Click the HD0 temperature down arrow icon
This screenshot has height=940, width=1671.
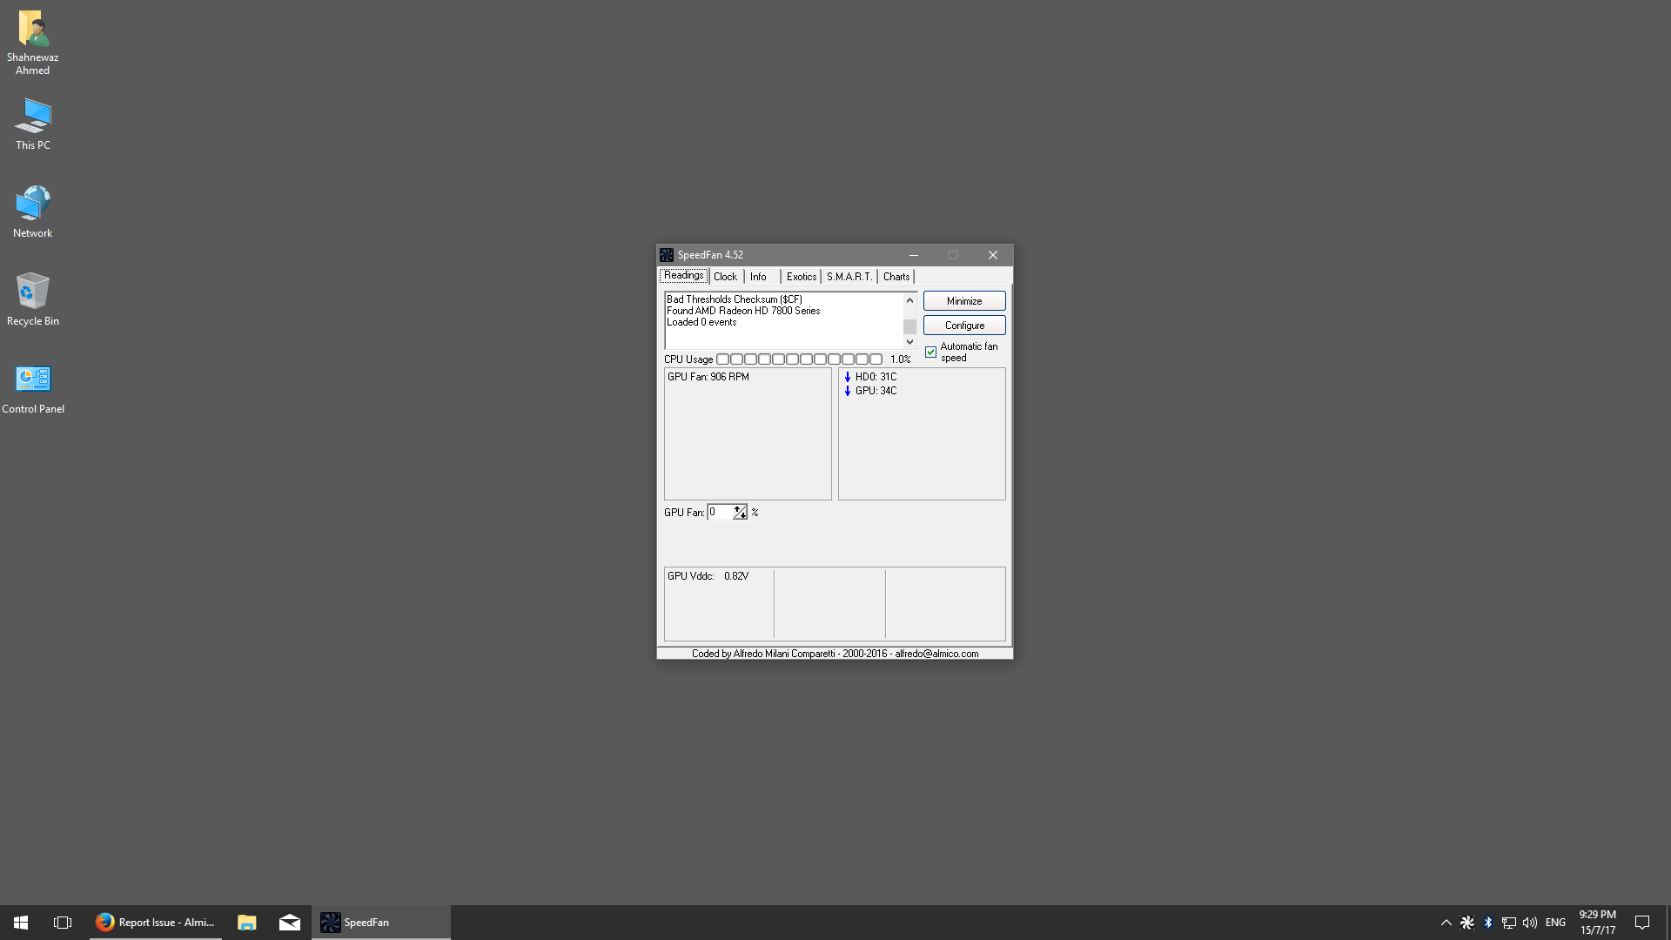(848, 377)
